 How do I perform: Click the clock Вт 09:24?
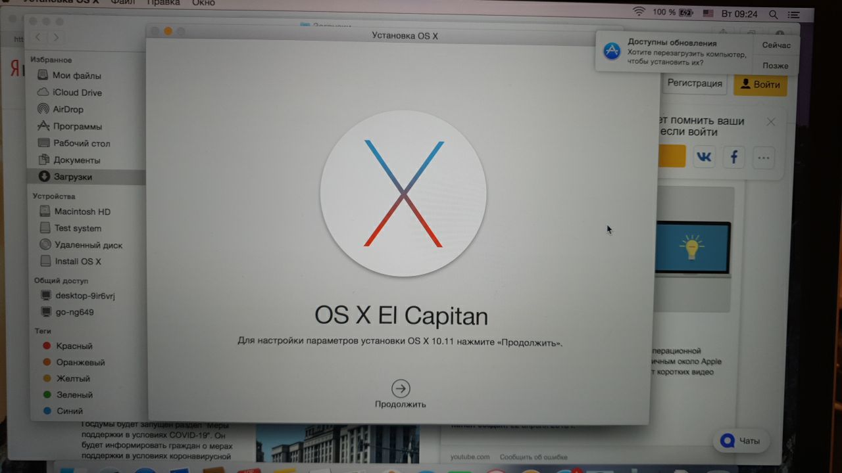click(x=740, y=14)
